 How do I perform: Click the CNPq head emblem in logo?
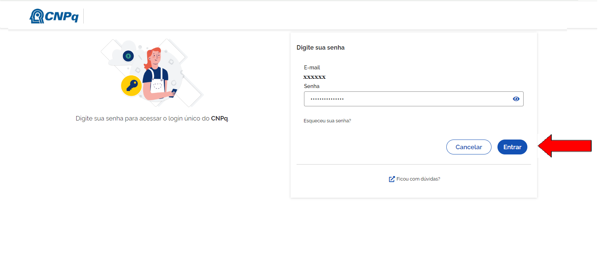[x=37, y=16]
